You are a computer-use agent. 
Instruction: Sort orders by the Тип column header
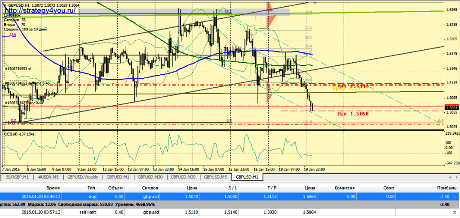point(91,188)
